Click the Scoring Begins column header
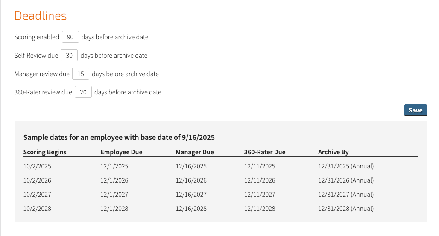Screen dimensions: 439x236 click(x=45, y=152)
